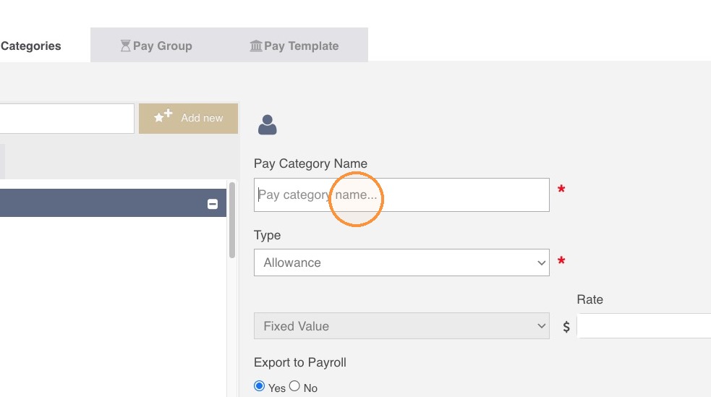Click the Pay Category Name label

(310, 163)
